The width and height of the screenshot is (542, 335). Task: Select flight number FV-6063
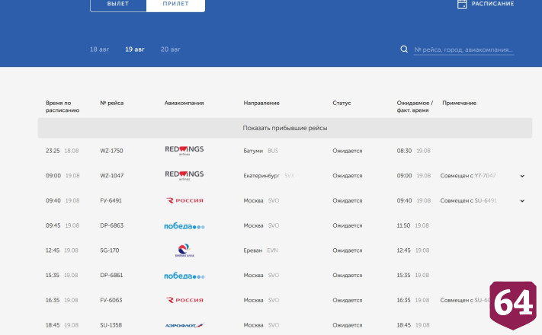tap(111, 300)
